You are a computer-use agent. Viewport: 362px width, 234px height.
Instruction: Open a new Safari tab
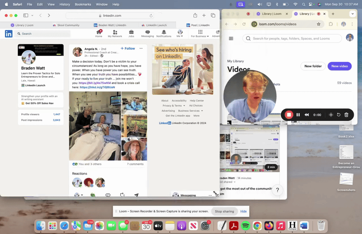[x=204, y=16]
